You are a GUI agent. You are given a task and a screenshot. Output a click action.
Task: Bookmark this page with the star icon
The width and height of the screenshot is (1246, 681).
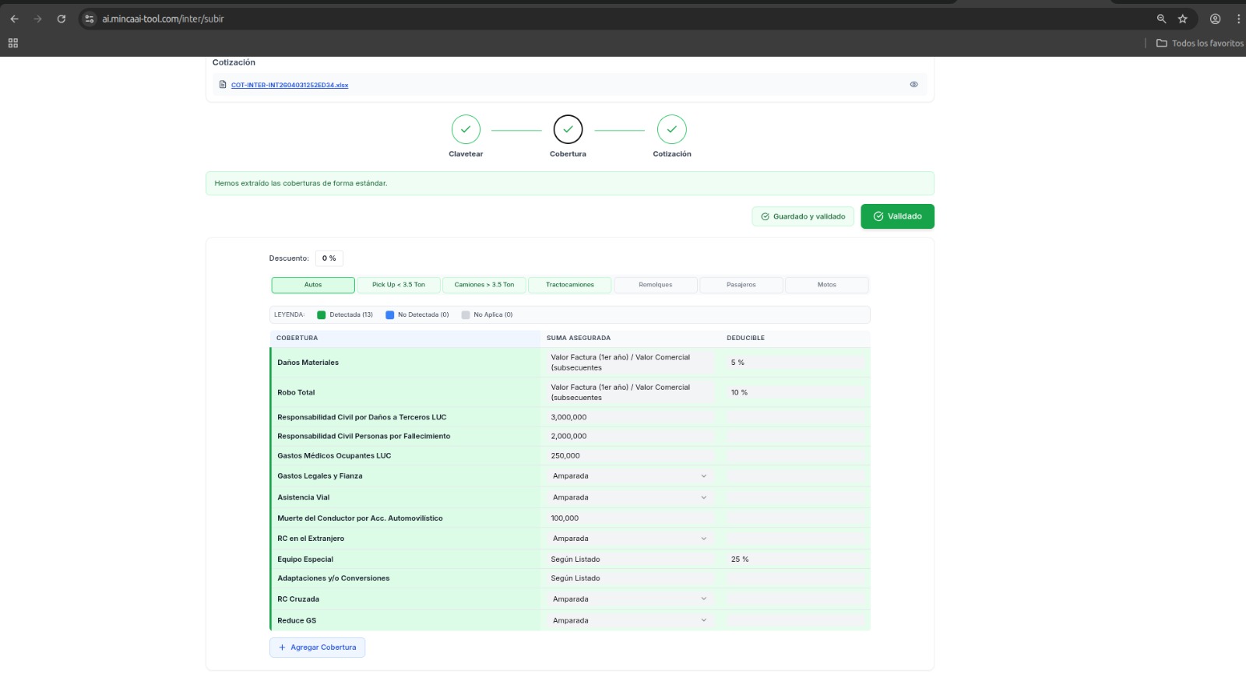coord(1183,19)
